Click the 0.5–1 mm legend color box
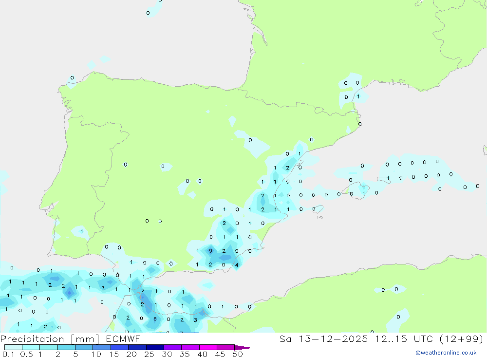This screenshot has height=357, width=487. click(x=31, y=347)
